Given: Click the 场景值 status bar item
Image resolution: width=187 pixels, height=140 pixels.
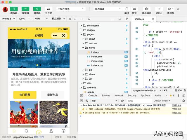Looking at the screenshot, I should click(58, 137).
